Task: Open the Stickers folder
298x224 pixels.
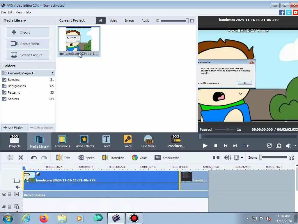Action: [x=28, y=99]
